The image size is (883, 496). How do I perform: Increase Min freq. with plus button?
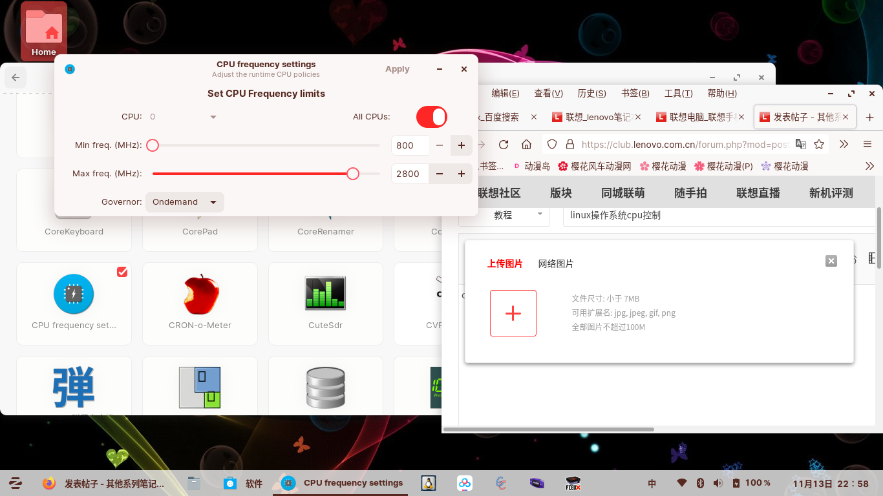click(x=462, y=145)
